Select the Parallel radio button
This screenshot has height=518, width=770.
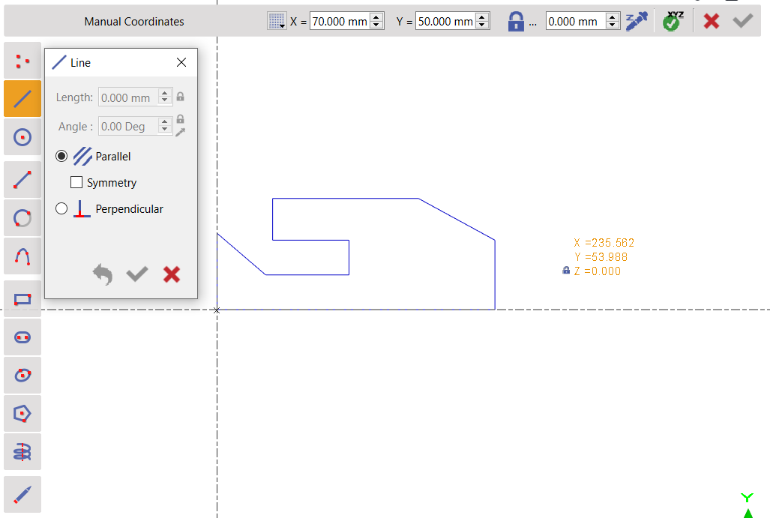pos(61,157)
